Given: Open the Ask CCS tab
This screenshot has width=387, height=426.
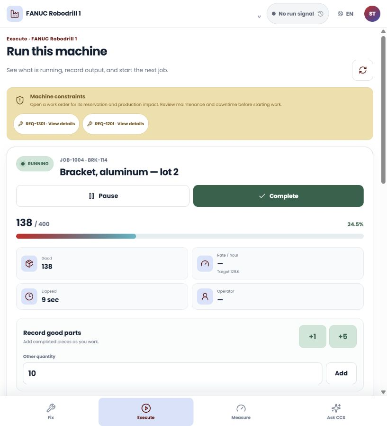Looking at the screenshot, I should pos(336,411).
